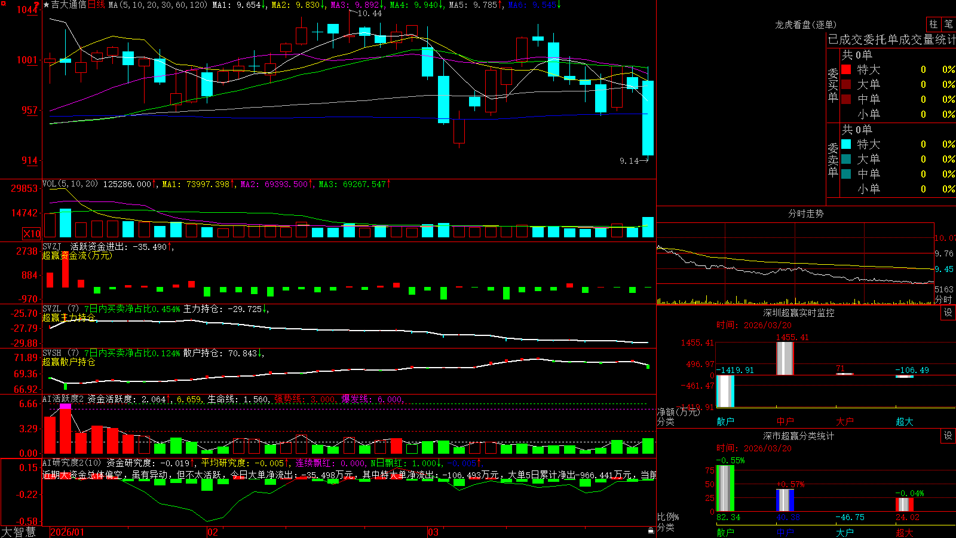Select the 龙虎看盘(逐单) panel title

[x=806, y=25]
